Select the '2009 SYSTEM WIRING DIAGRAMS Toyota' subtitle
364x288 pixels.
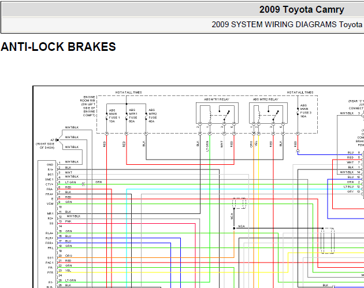[x=287, y=24]
